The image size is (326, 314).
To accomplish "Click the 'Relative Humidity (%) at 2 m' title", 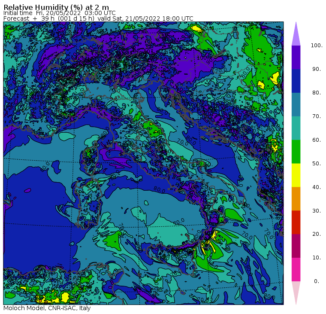I will coord(56,7).
